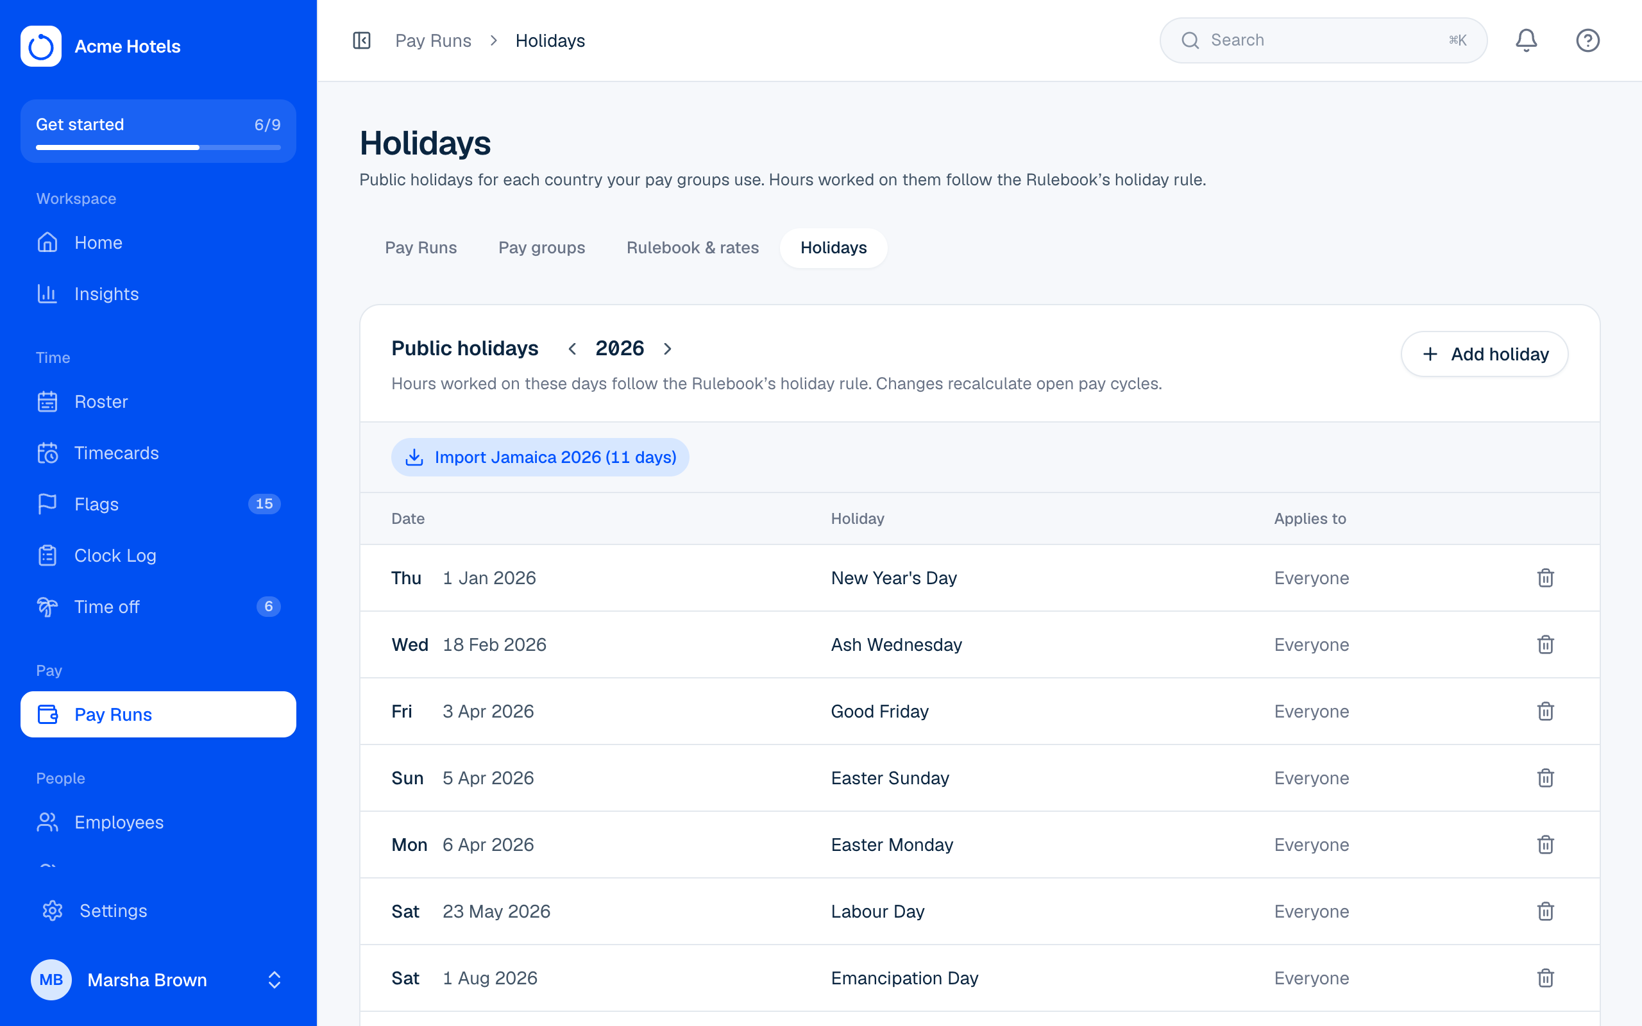Import Jamaica 2026 holidays
Image resolution: width=1642 pixels, height=1026 pixels.
click(540, 457)
